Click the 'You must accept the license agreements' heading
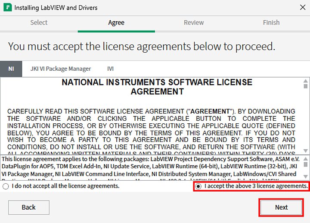The height and width of the screenshot is (223, 310). pos(142,47)
